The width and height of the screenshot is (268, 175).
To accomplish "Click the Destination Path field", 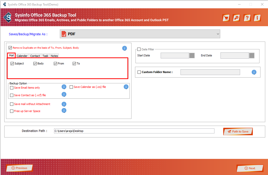I will [134, 131].
